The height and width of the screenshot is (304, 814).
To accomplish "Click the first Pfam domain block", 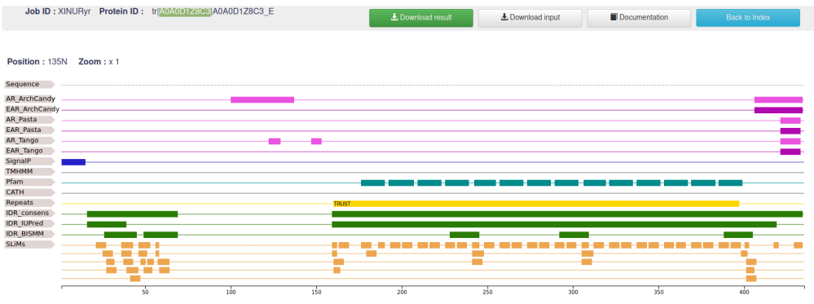I will [372, 183].
